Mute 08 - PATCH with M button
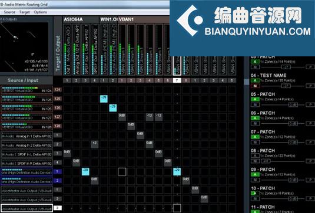 [x=255, y=161]
